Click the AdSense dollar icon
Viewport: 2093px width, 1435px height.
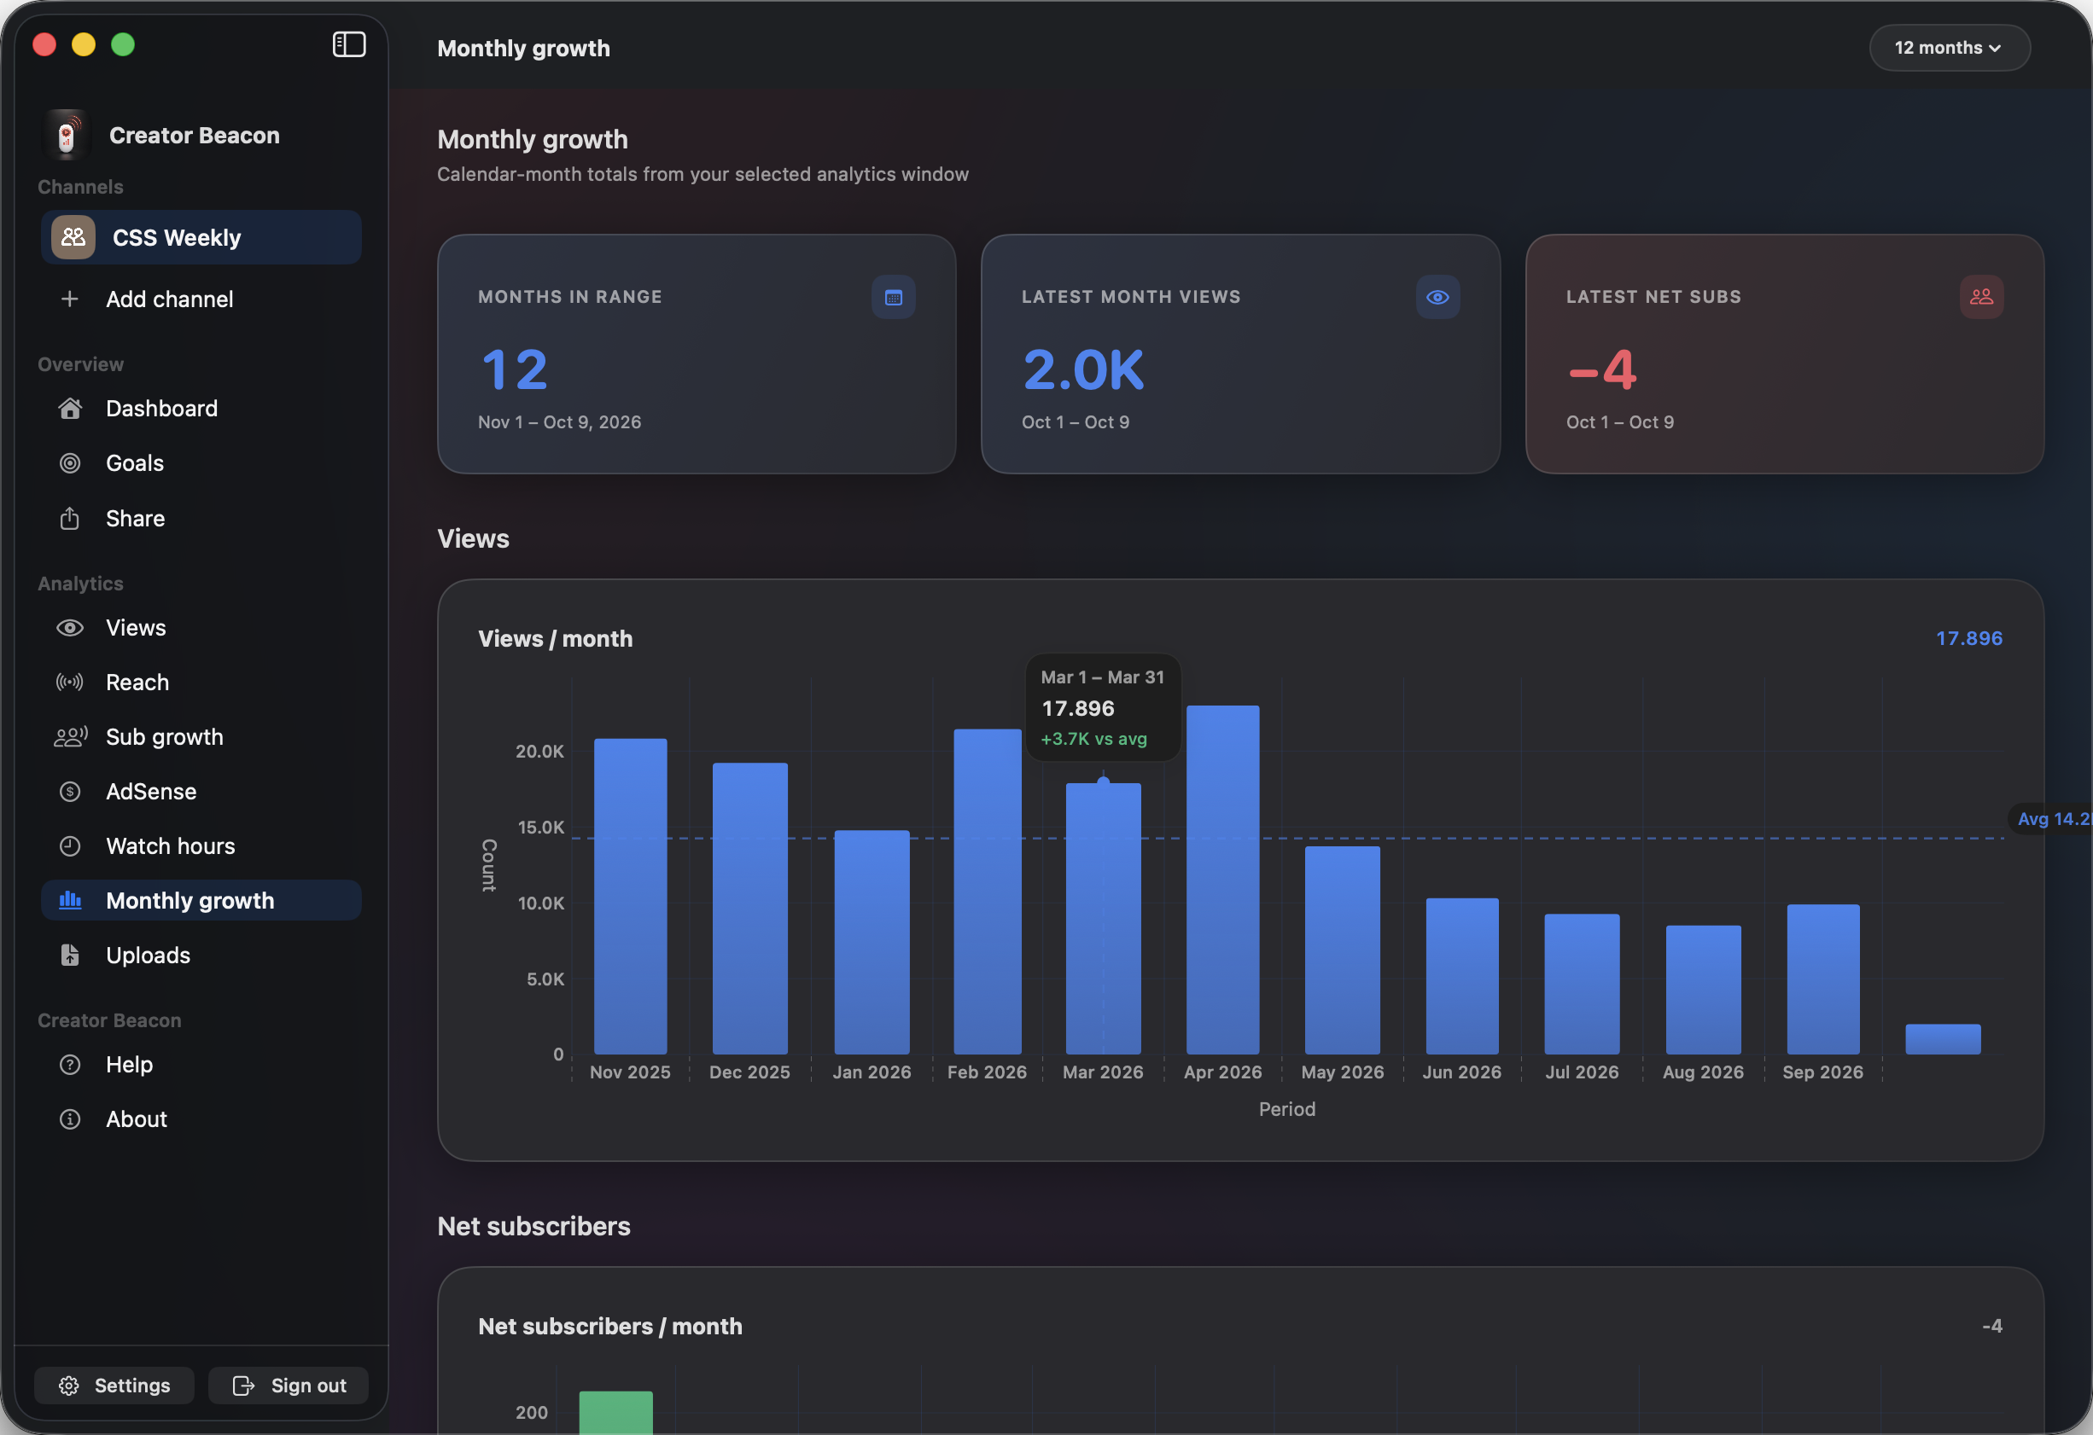(69, 792)
